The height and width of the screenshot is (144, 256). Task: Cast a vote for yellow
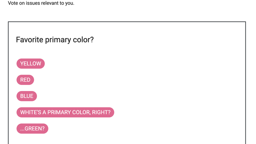tap(31, 64)
